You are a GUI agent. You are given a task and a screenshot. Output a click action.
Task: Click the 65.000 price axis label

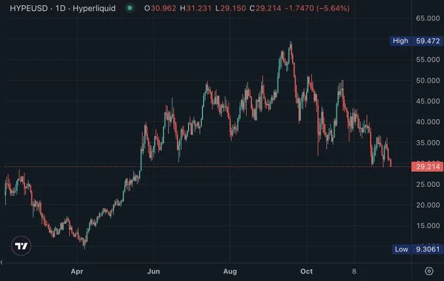(428, 18)
